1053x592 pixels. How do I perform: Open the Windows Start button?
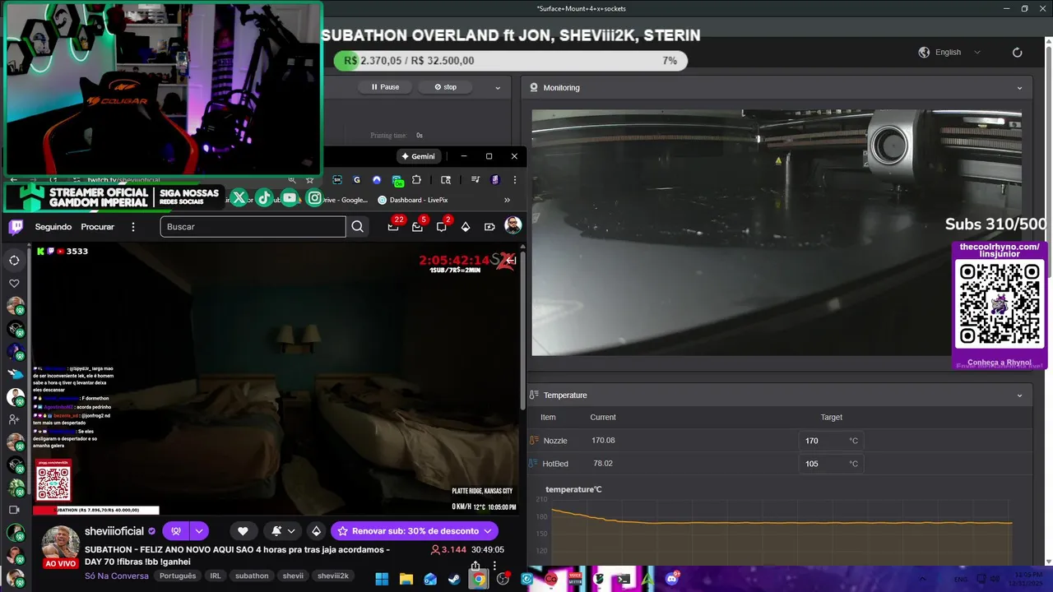click(383, 579)
